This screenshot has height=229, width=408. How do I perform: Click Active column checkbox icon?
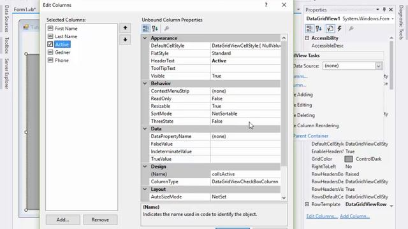pos(50,44)
